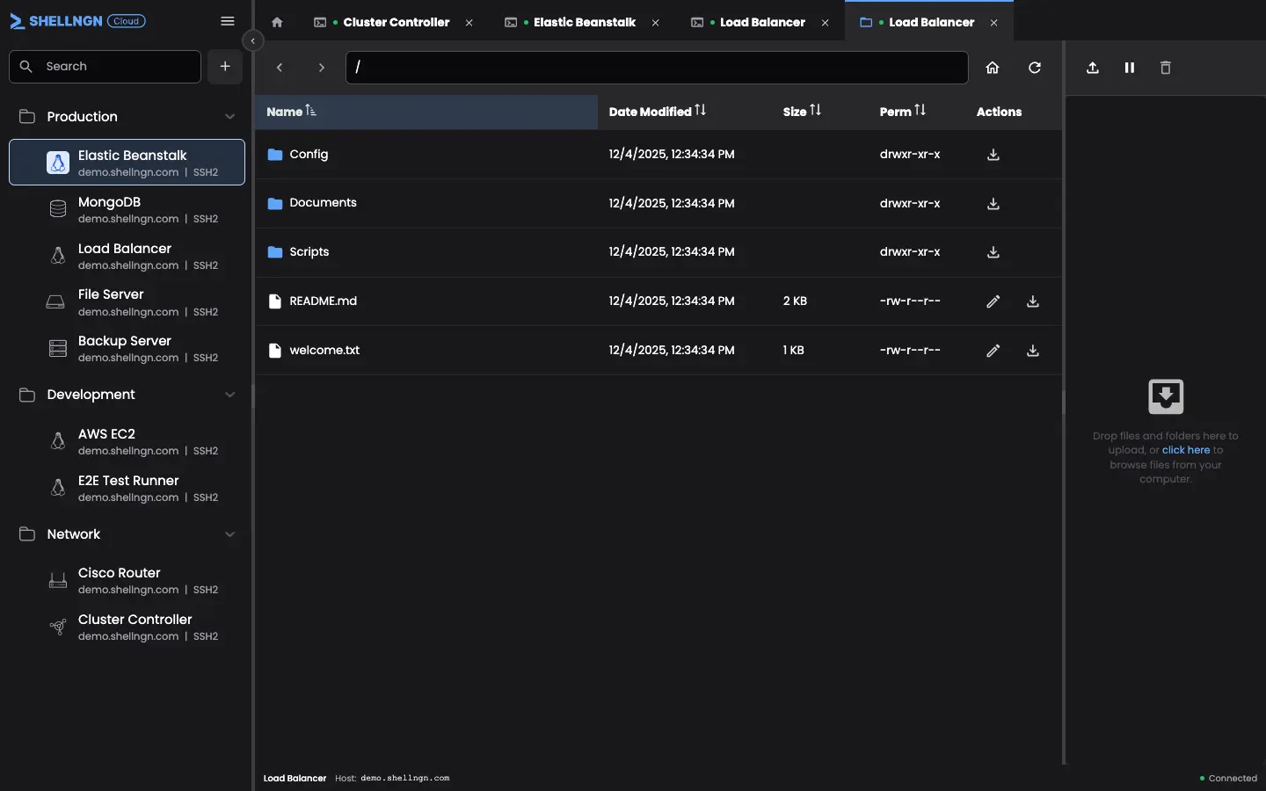Toggle the sidebar hamburger menu
Image resolution: width=1266 pixels, height=791 pixels.
coord(228,21)
